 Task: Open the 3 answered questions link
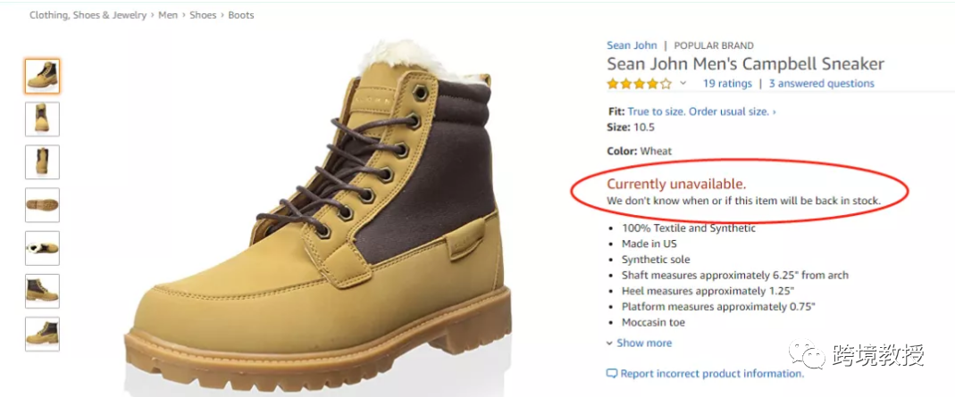point(821,84)
